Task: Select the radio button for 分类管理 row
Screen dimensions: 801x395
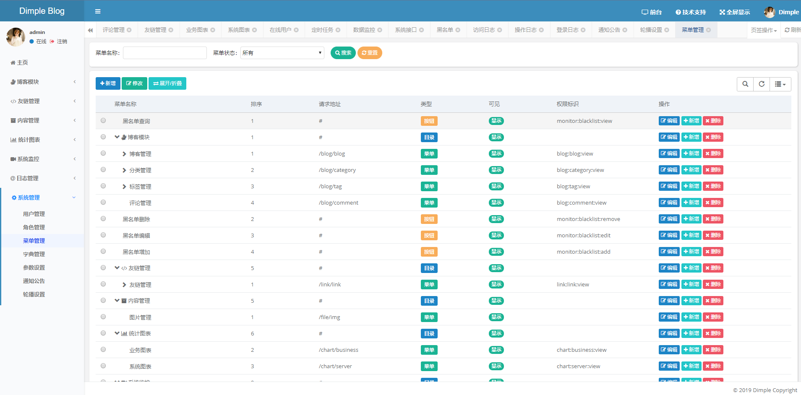Action: click(103, 169)
